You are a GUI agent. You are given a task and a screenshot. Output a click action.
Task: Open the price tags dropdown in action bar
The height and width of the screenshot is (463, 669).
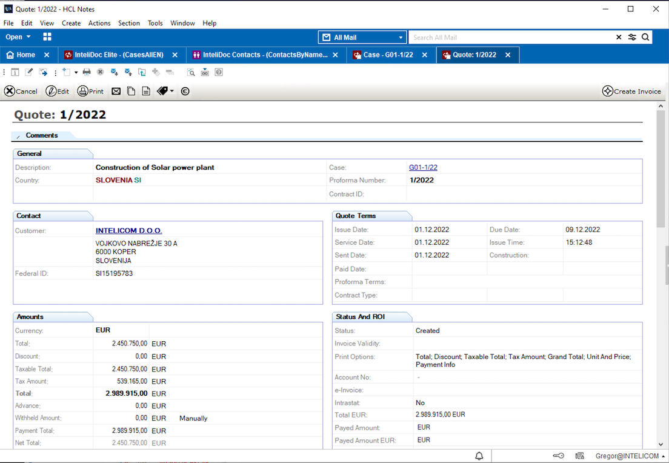pos(165,91)
